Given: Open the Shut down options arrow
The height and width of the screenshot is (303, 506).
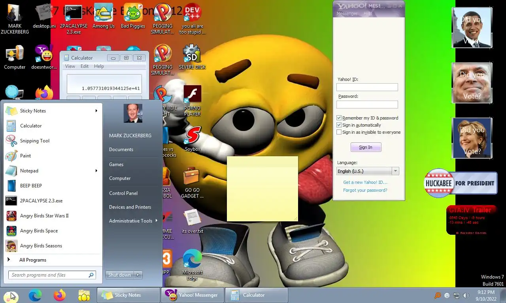Looking at the screenshot, I should pyautogui.click(x=138, y=275).
